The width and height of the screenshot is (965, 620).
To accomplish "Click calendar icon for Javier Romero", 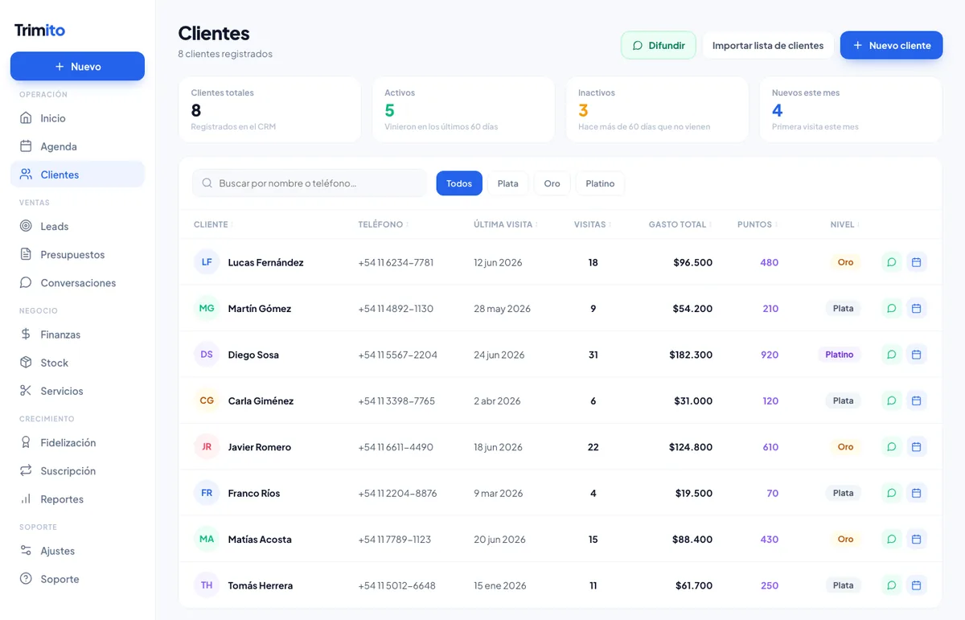I will pyautogui.click(x=916, y=447).
